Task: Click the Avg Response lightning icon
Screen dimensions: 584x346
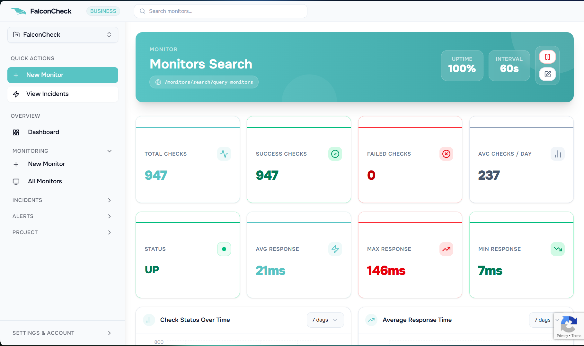Action: pos(335,249)
